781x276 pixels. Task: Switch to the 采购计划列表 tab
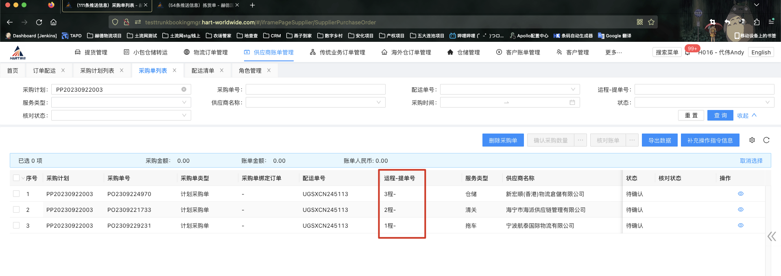97,71
